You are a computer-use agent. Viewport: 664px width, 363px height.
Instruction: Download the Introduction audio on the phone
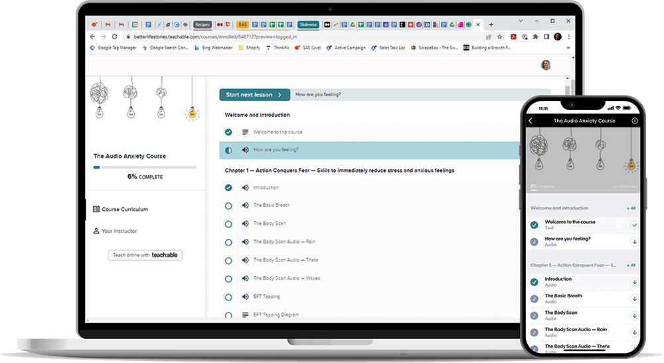(634, 282)
